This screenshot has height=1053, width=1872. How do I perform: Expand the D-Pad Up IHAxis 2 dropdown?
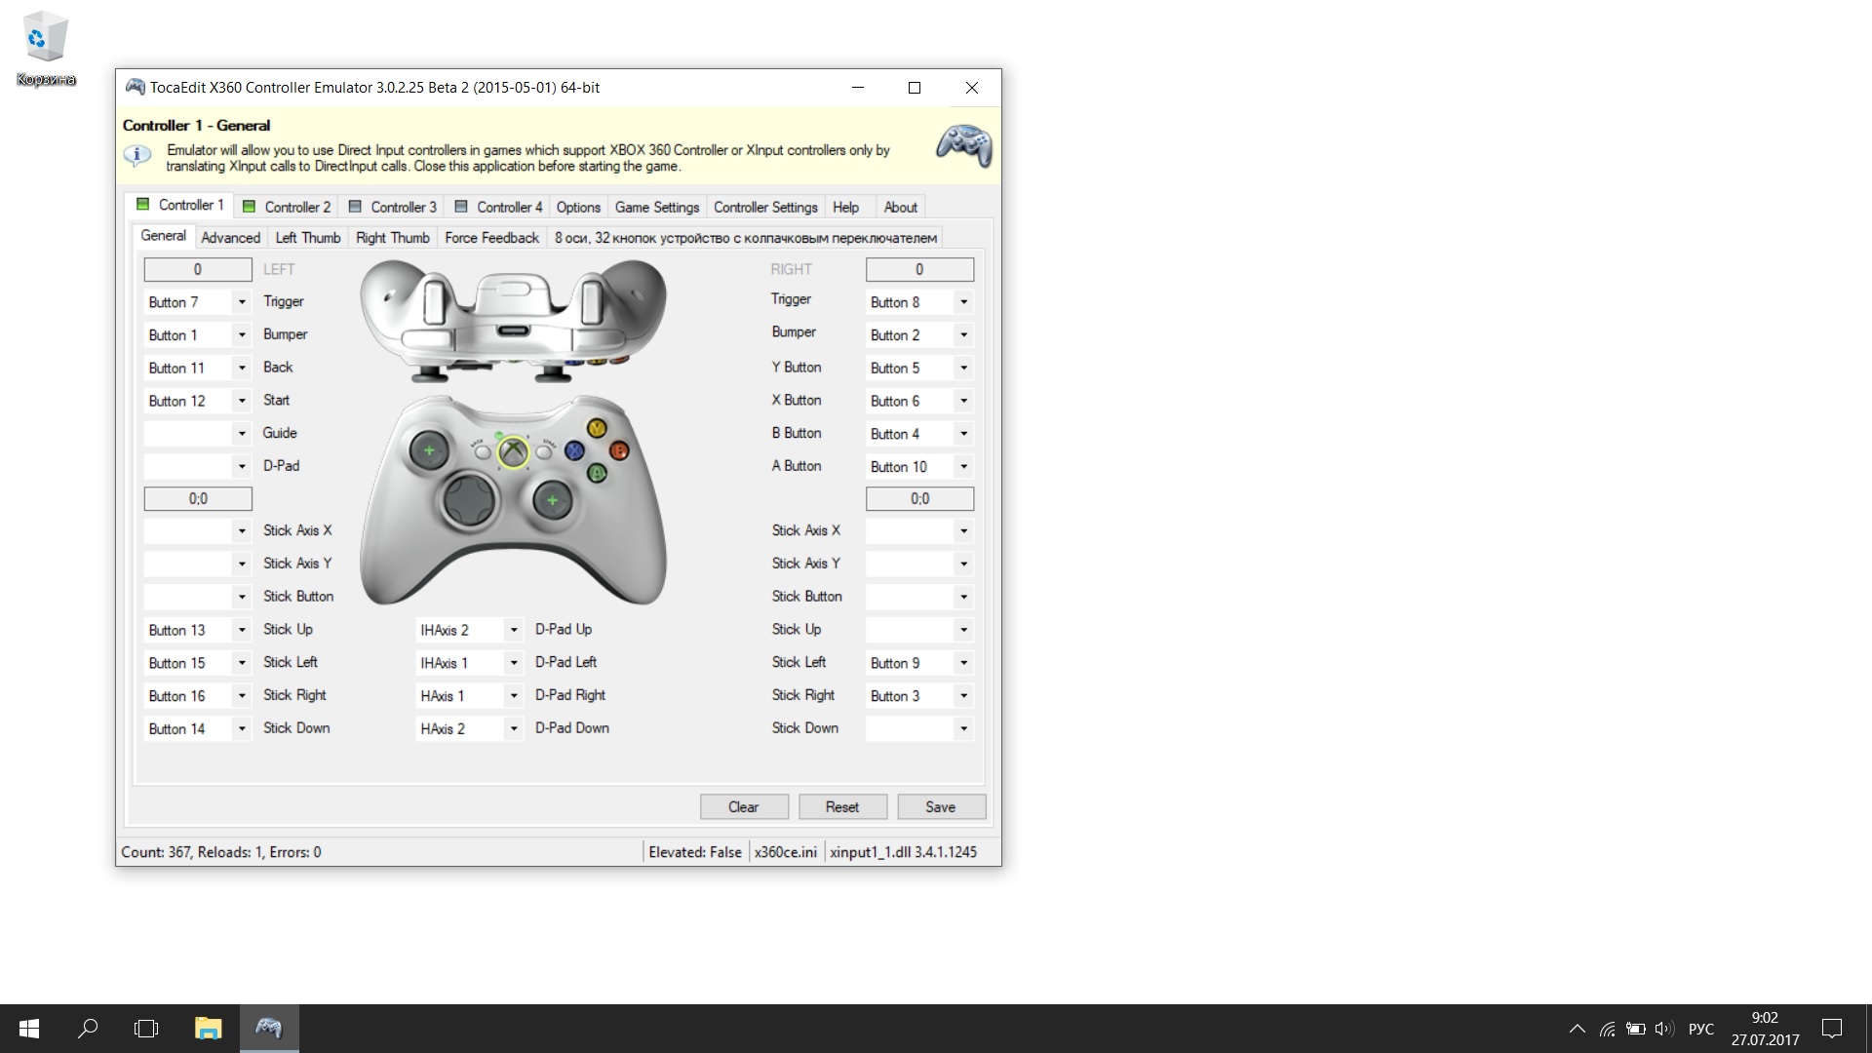(513, 630)
